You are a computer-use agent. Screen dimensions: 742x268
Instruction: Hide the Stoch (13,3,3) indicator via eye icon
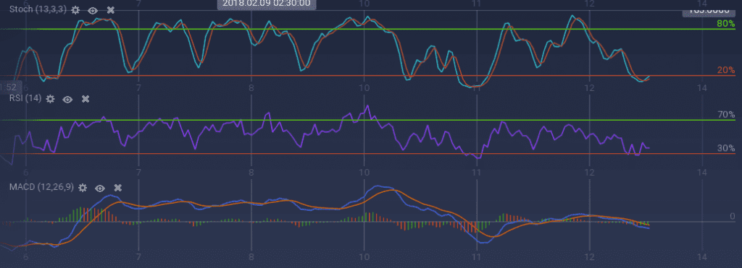click(x=93, y=10)
